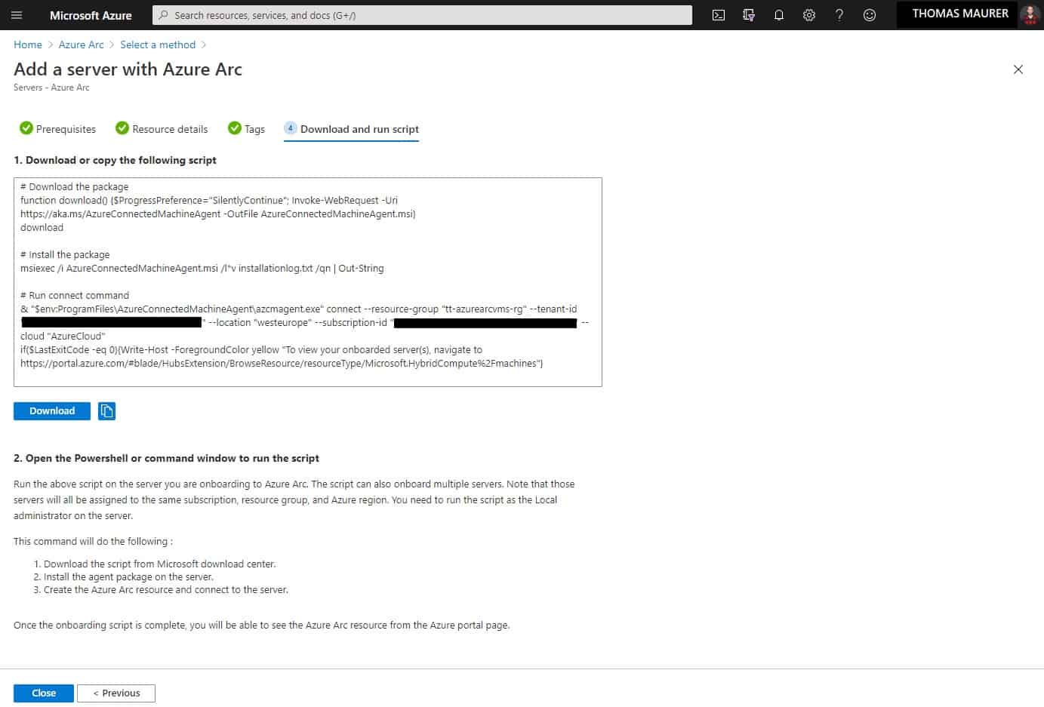This screenshot has height=707, width=1044.
Task: Click inside the onboarding script text box
Action: (x=308, y=282)
